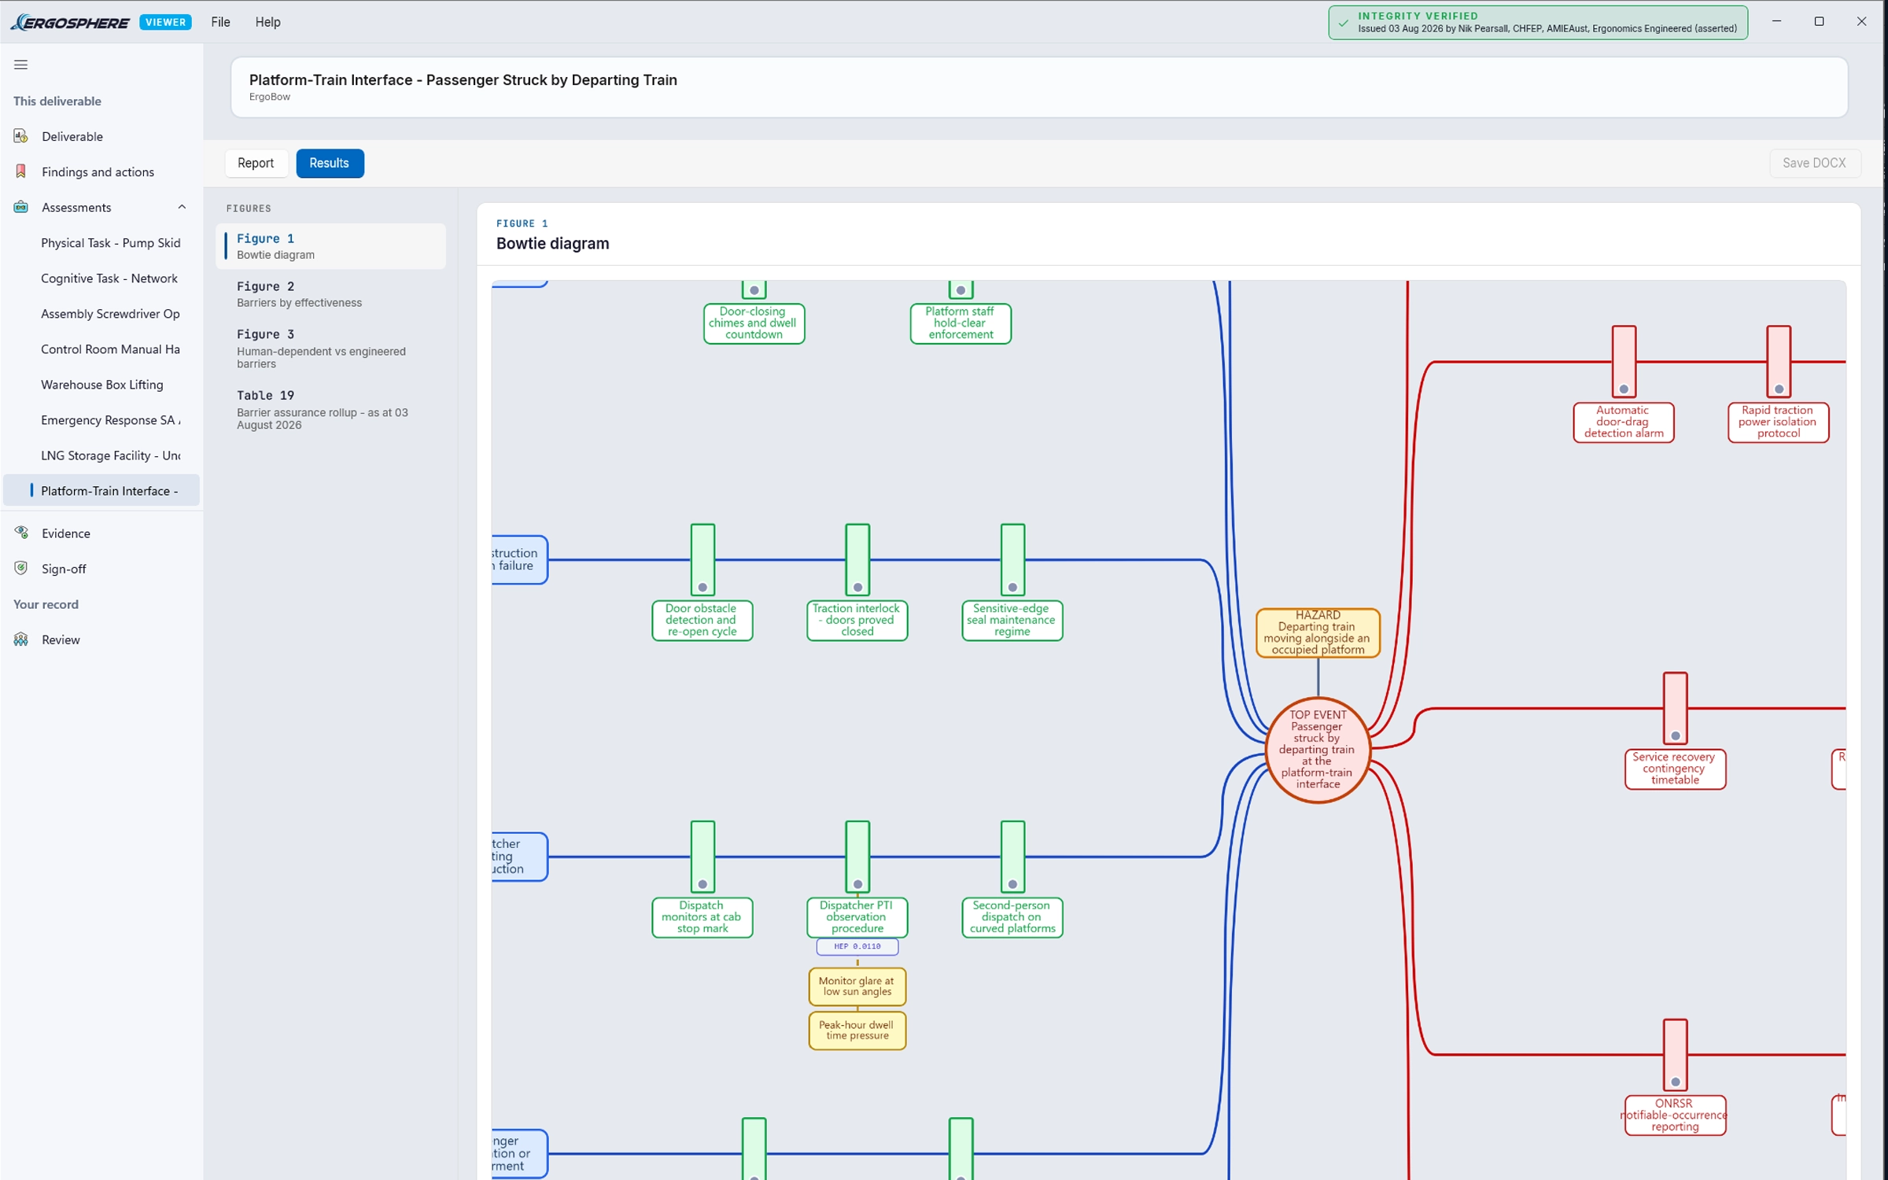Open Physical Task - Pump Skid assessment
This screenshot has width=1888, height=1180.
[x=111, y=242]
